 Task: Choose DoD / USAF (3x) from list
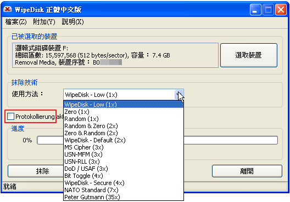(x=124, y=169)
